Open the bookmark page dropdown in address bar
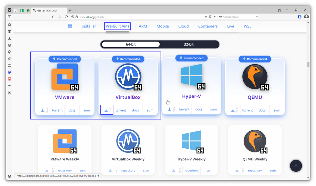Viewport: 316px width, 186px height. click(215, 17)
